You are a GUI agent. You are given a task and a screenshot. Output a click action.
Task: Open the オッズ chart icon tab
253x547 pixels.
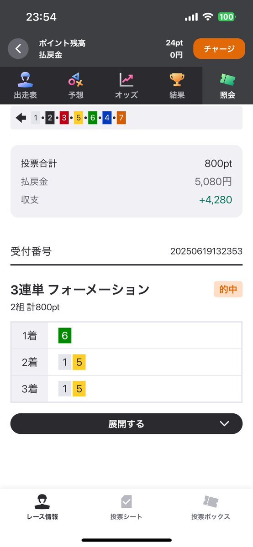coord(126,85)
